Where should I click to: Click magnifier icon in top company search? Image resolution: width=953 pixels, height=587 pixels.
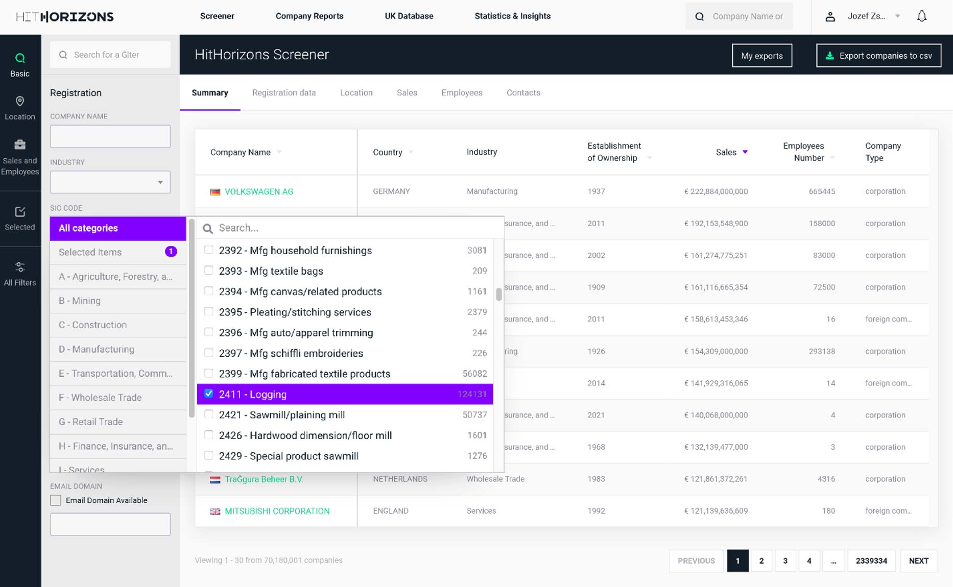tap(700, 17)
